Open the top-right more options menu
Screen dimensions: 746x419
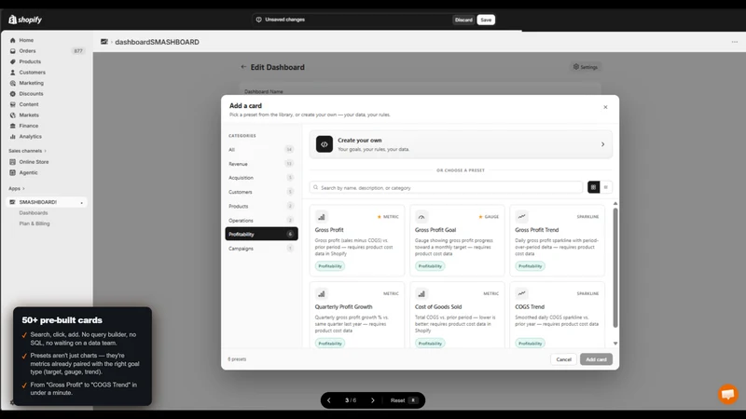point(735,42)
